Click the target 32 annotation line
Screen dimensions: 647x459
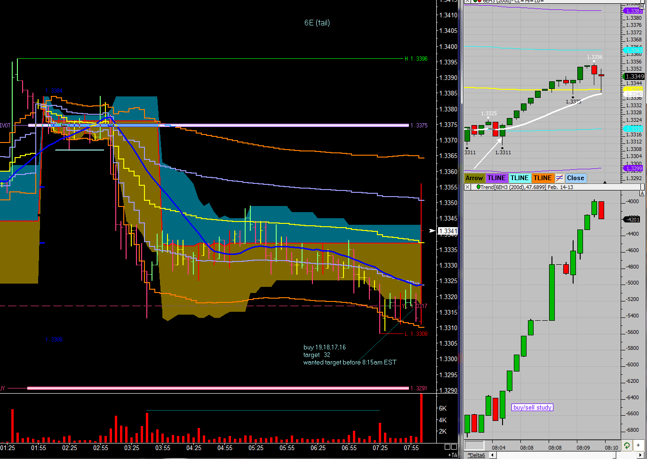pyautogui.click(x=317, y=355)
